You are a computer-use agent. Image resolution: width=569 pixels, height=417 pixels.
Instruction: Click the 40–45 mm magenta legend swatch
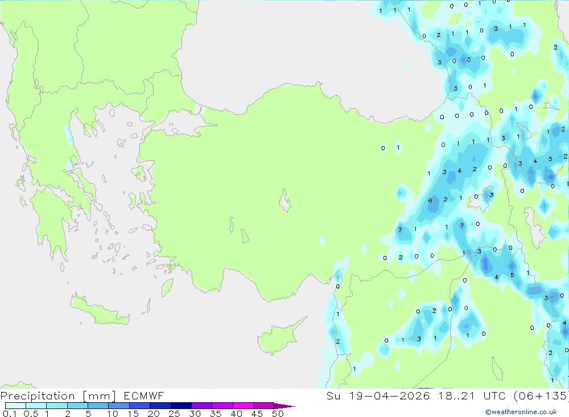tap(243, 406)
